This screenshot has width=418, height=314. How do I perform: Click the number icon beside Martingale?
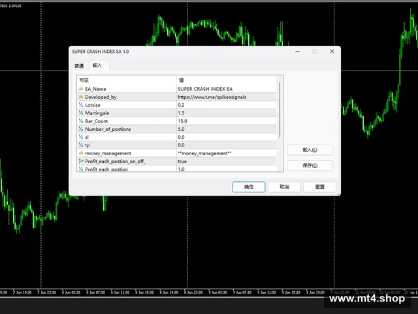point(81,113)
